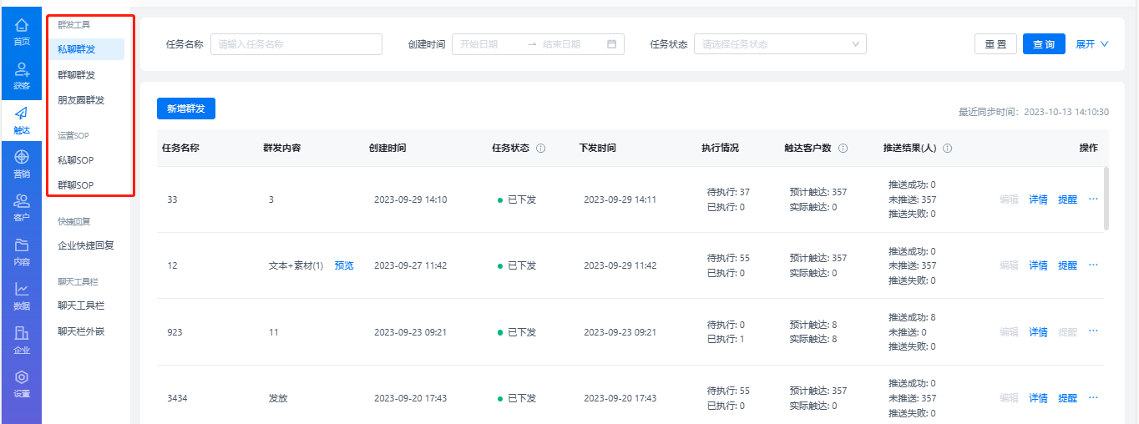Image resolution: width=1139 pixels, height=424 pixels.
Task: Open 私聊SOP in side menu
Action: pyautogui.click(x=76, y=159)
